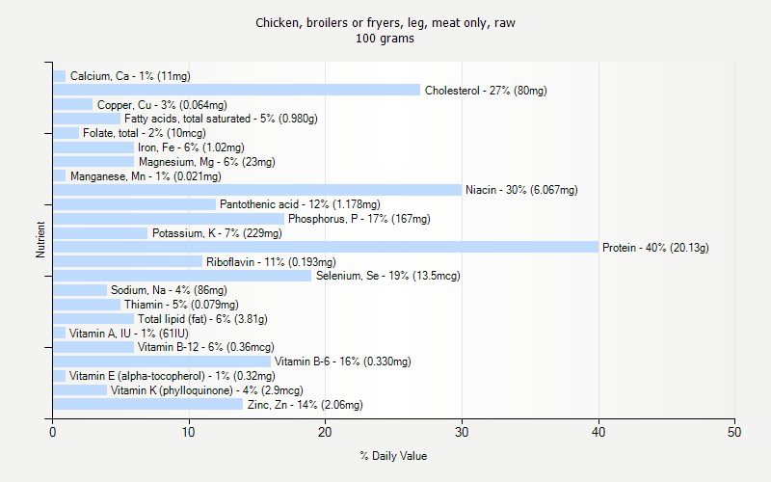Select the Phosphorus, P bar
The width and height of the screenshot is (771, 482).
[169, 219]
